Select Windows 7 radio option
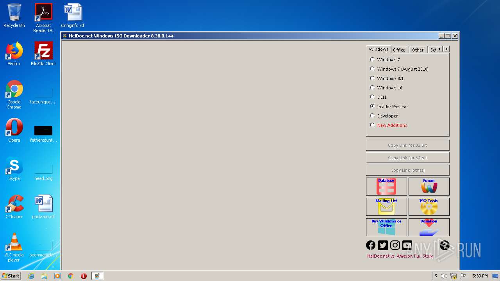The image size is (500, 281). click(385, 60)
